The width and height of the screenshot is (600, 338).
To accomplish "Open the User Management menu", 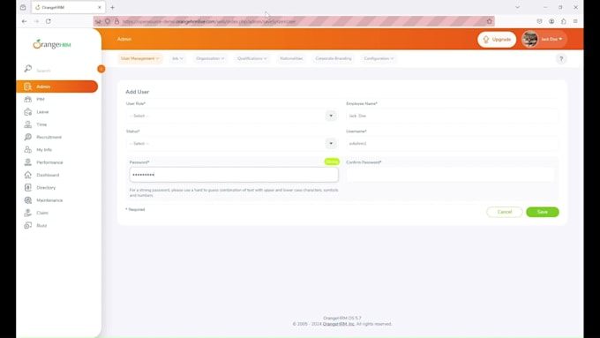I will (x=139, y=58).
